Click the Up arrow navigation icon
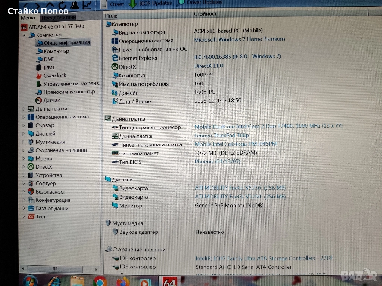382x286 pixels. 50,5
